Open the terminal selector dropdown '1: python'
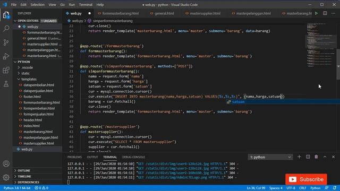The height and width of the screenshot is (191, 340). [270, 157]
